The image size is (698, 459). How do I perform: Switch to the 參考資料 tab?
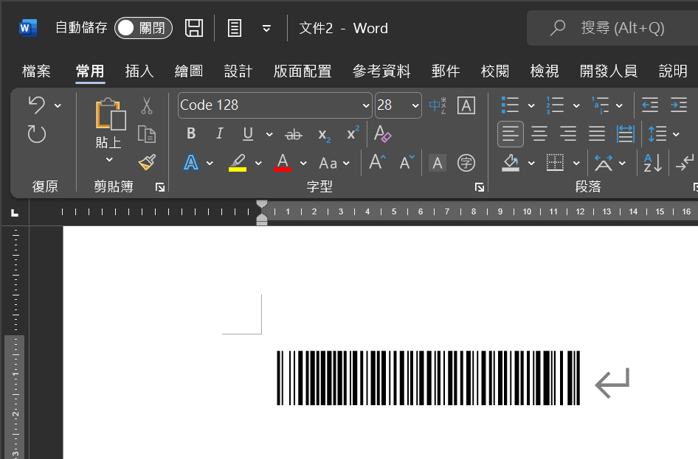pos(381,71)
